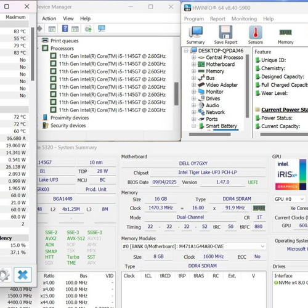Expand Central Processor node
This screenshot has height=308, width=308.
(193, 57)
